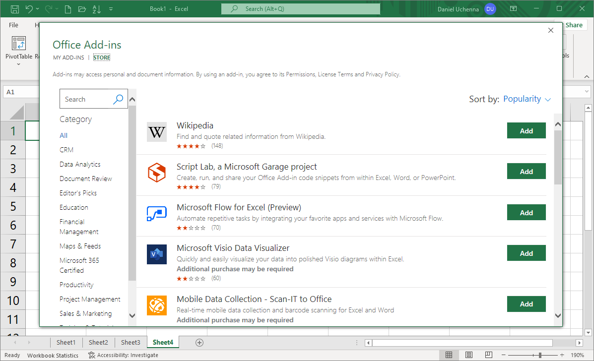
Task: Switch to Page Layout view
Action: tap(469, 355)
